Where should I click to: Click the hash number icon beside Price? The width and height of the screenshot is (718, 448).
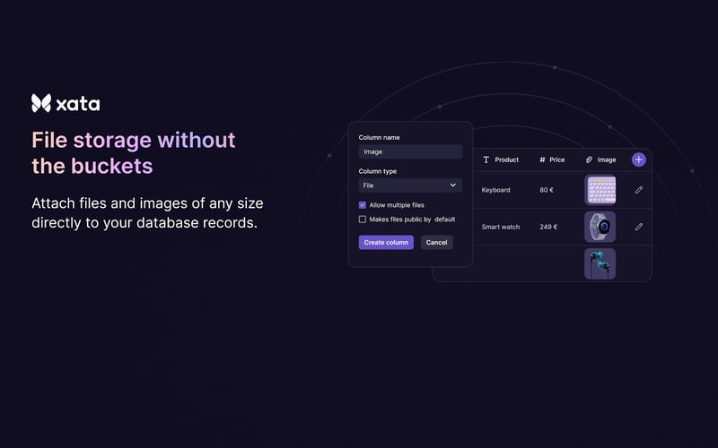point(542,159)
